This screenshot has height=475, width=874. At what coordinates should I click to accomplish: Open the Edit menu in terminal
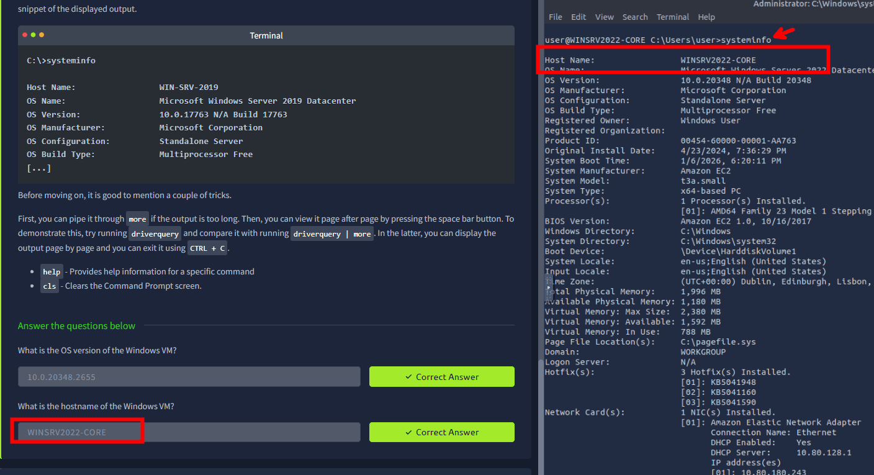pyautogui.click(x=579, y=17)
